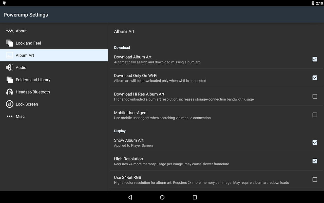Click the Headset/Bluetooth headphones icon

pyautogui.click(x=10, y=92)
